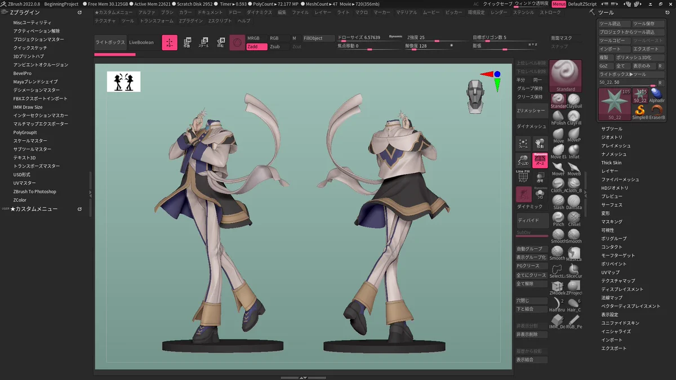The image size is (676, 380).
Task: Click the ダイナメッシュ button
Action: click(x=531, y=127)
